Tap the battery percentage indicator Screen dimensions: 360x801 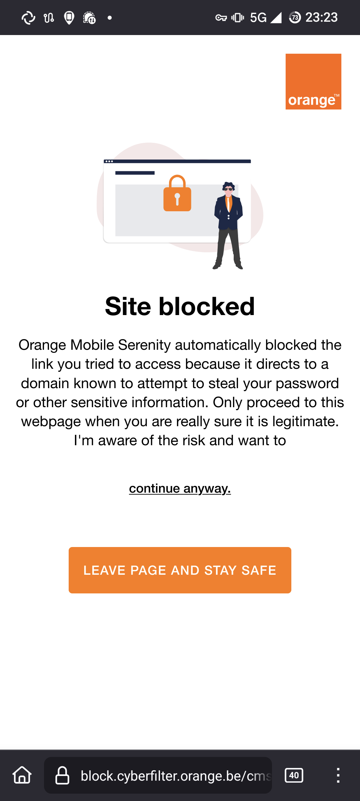(x=295, y=17)
